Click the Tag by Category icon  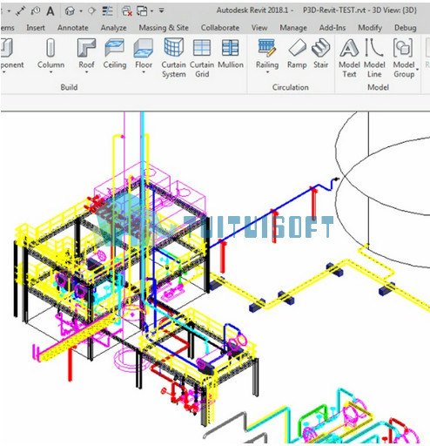click(36, 11)
